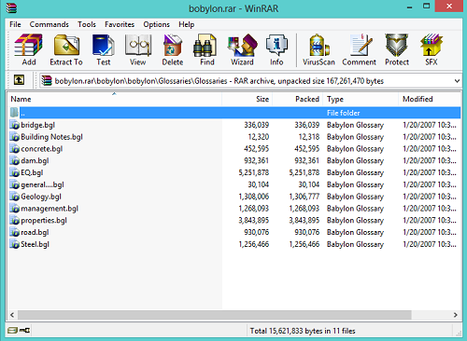
Task: Select the management.bgl file
Action: pyautogui.click(x=50, y=208)
